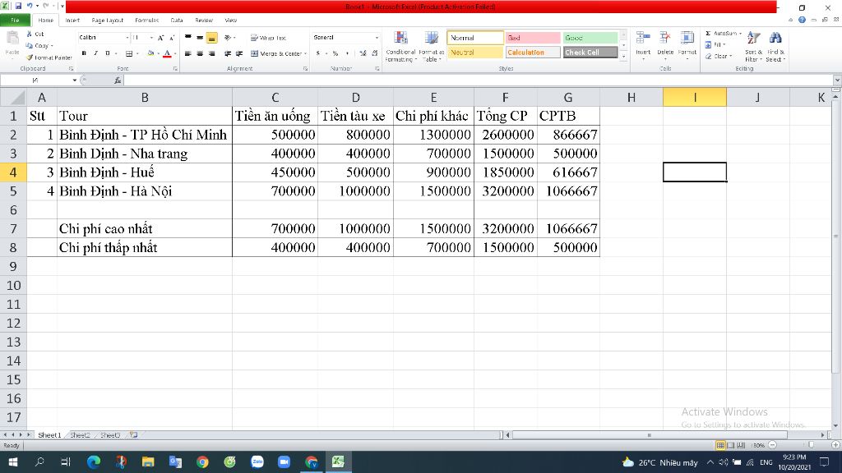842x473 pixels.
Task: Switch to the Insert ribbon tab
Action: [x=72, y=21]
